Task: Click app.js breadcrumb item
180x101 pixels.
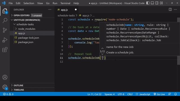Action: click(84, 15)
